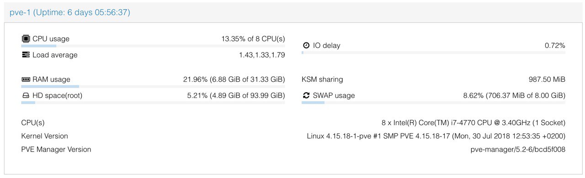Click the CPU usage progress bar

[x=153, y=46]
